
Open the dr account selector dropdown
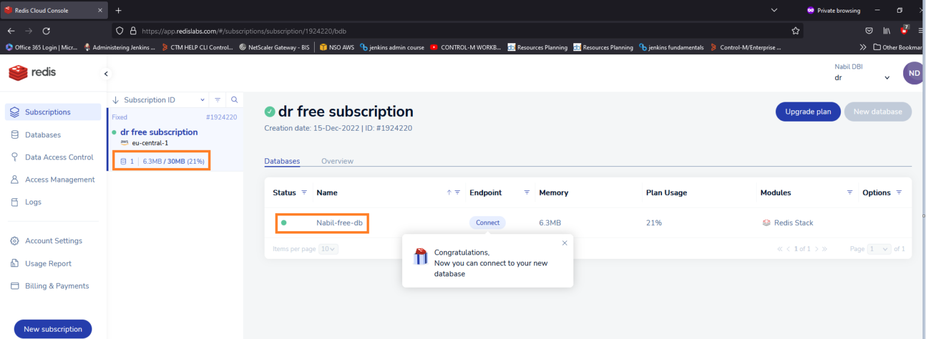pyautogui.click(x=886, y=78)
